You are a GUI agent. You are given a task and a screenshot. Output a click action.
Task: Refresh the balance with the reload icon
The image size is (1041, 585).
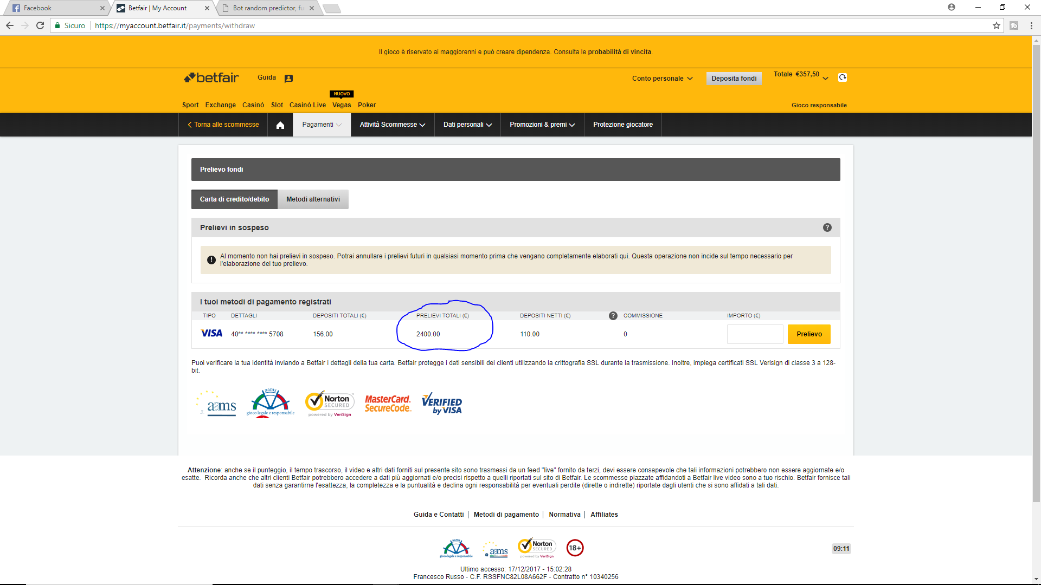point(843,77)
